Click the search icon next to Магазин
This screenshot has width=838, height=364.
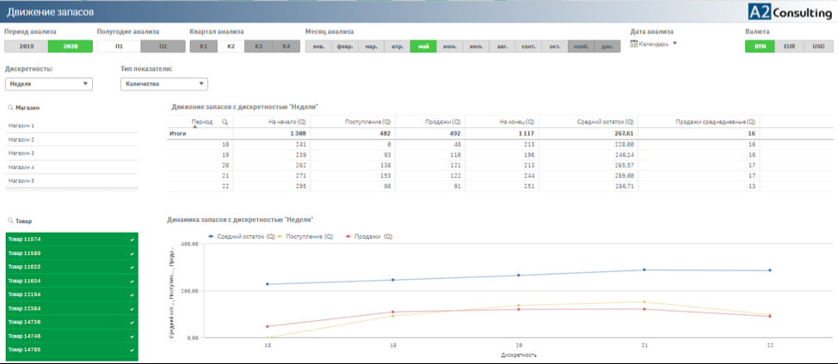click(10, 107)
